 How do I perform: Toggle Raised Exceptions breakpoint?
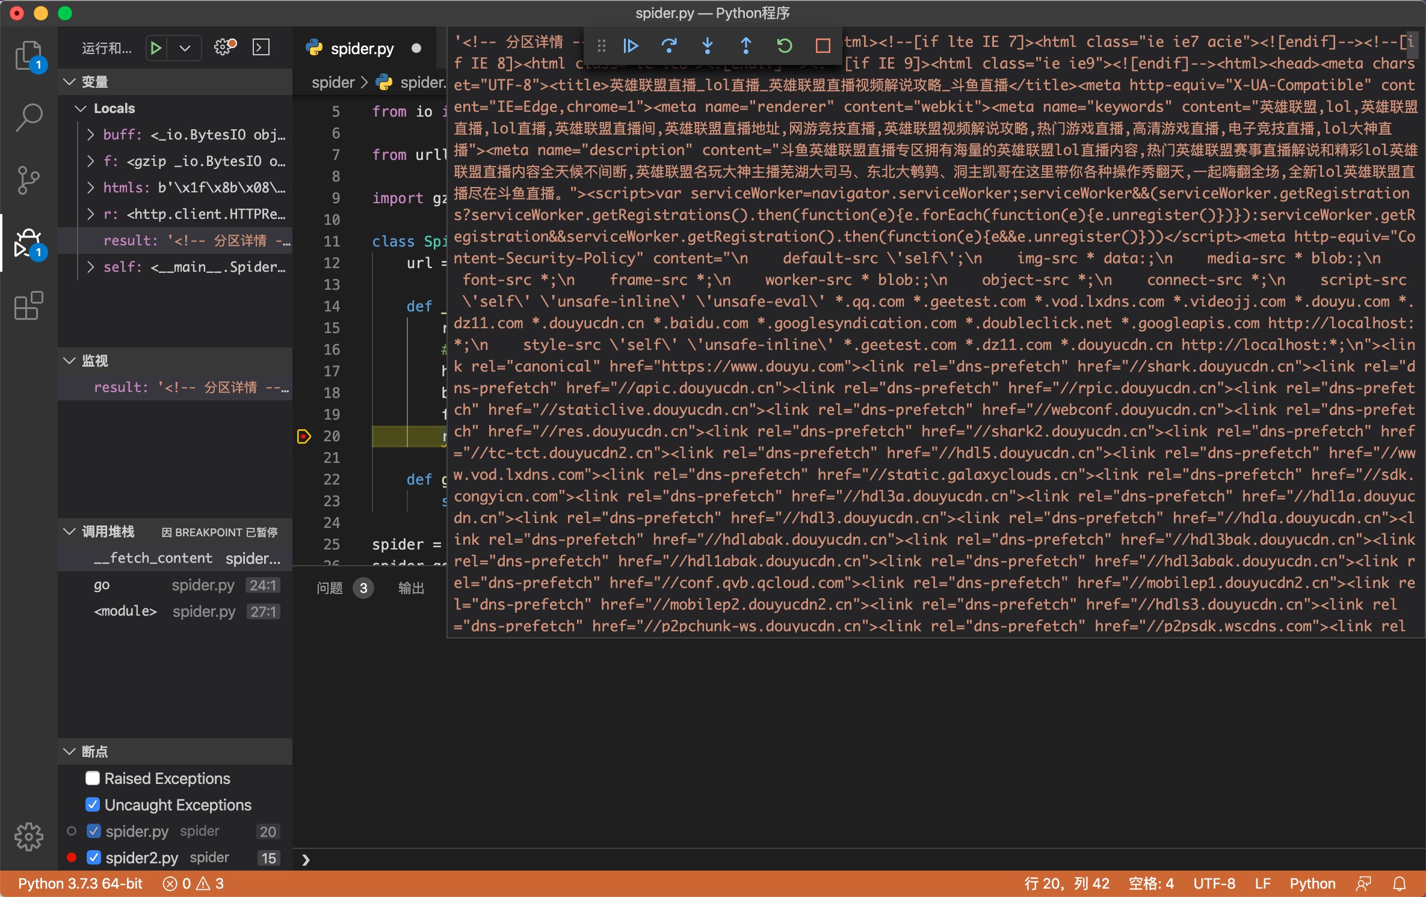(93, 779)
